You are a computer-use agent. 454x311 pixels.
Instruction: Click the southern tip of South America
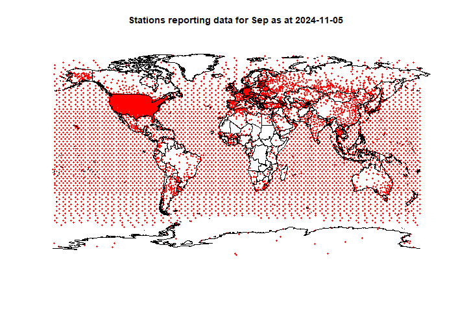click(x=164, y=211)
